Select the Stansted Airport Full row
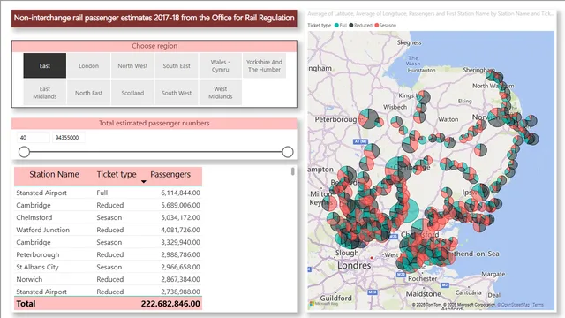This screenshot has width=565, height=318. 108,193
